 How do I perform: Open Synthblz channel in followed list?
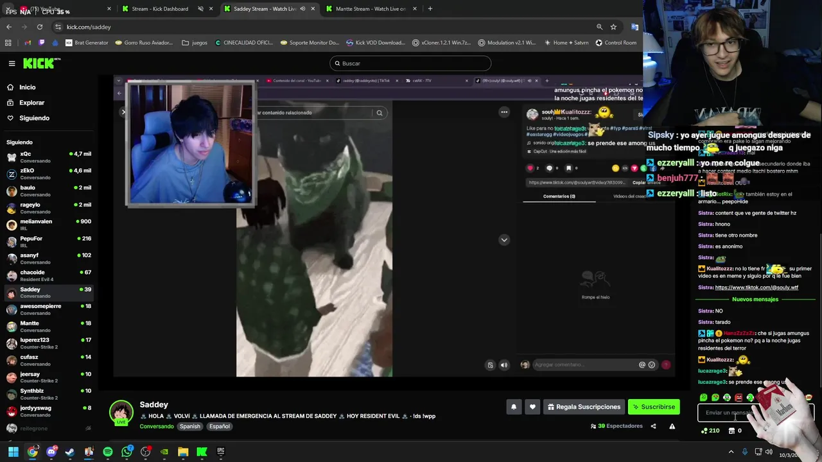(48, 394)
